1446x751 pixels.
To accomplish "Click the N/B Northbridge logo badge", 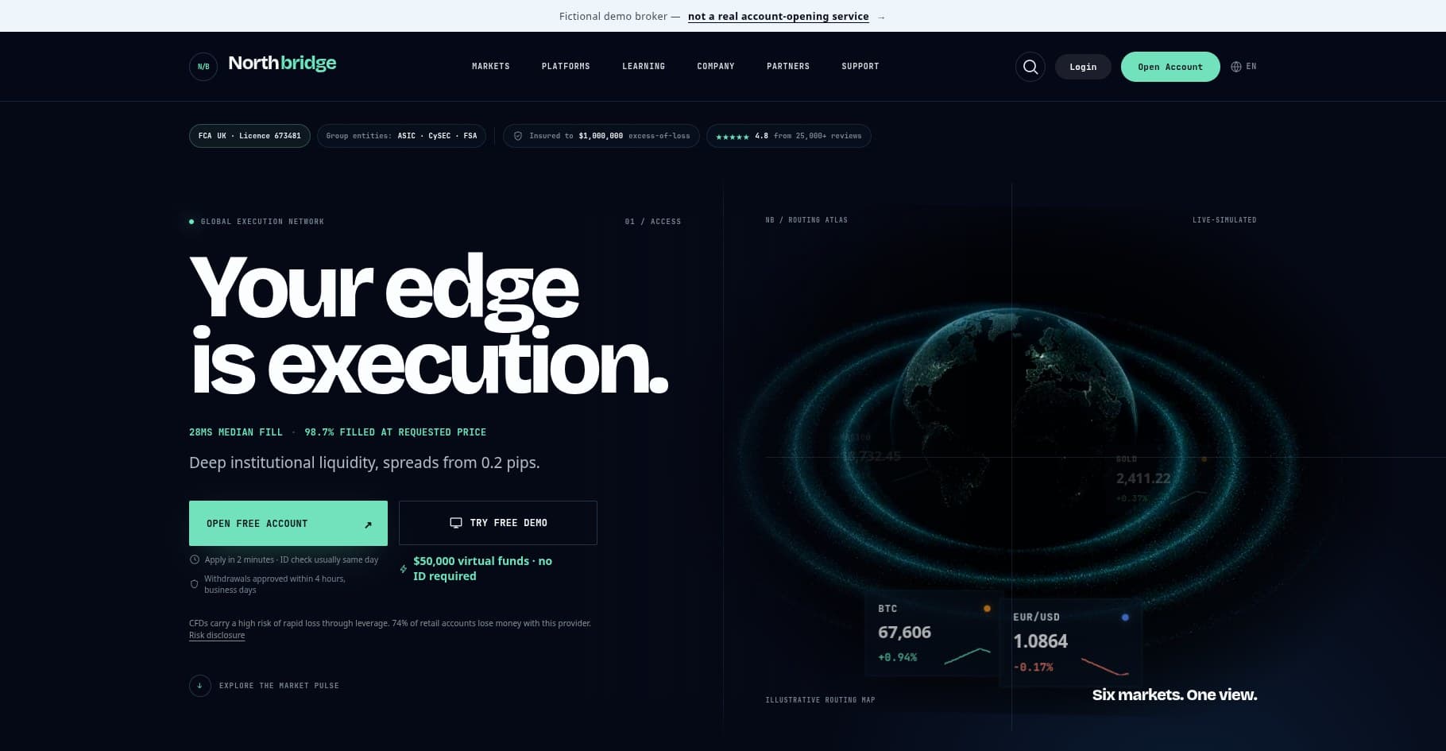I will [203, 67].
